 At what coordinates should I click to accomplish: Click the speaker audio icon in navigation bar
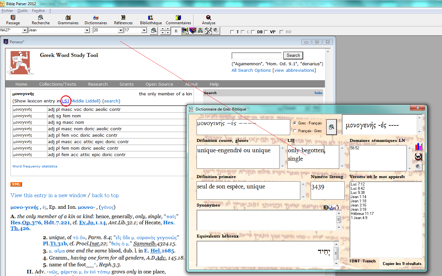(x=216, y=31)
